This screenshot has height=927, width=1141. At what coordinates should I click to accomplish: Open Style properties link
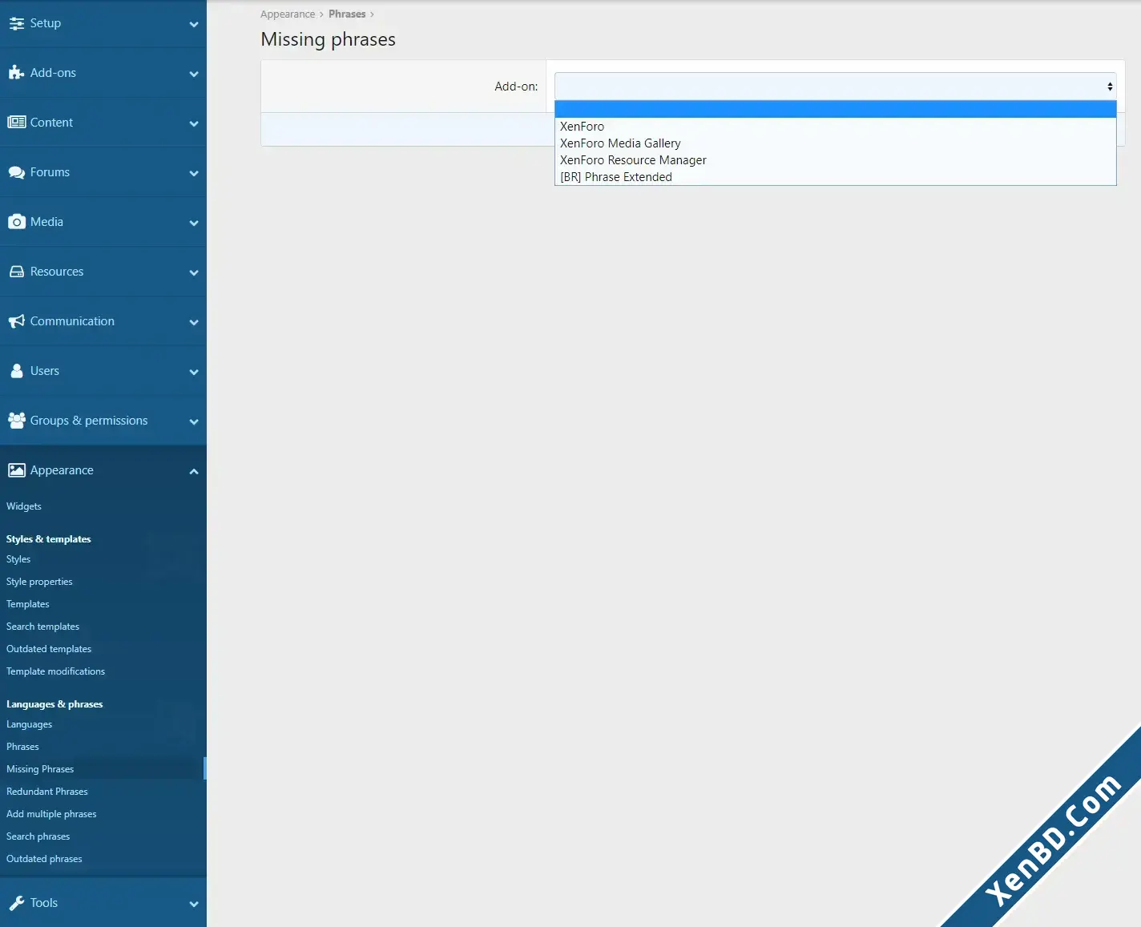click(x=39, y=582)
